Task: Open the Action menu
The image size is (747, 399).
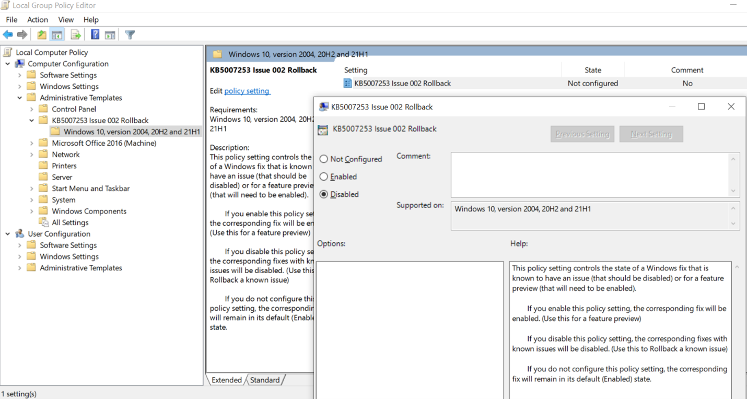Action: (37, 19)
